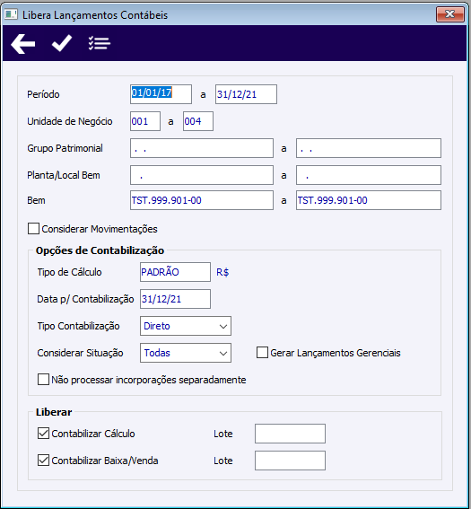Click Lote field for Contabilizar Baixa/Venda
The width and height of the screenshot is (471, 509).
pos(290,461)
